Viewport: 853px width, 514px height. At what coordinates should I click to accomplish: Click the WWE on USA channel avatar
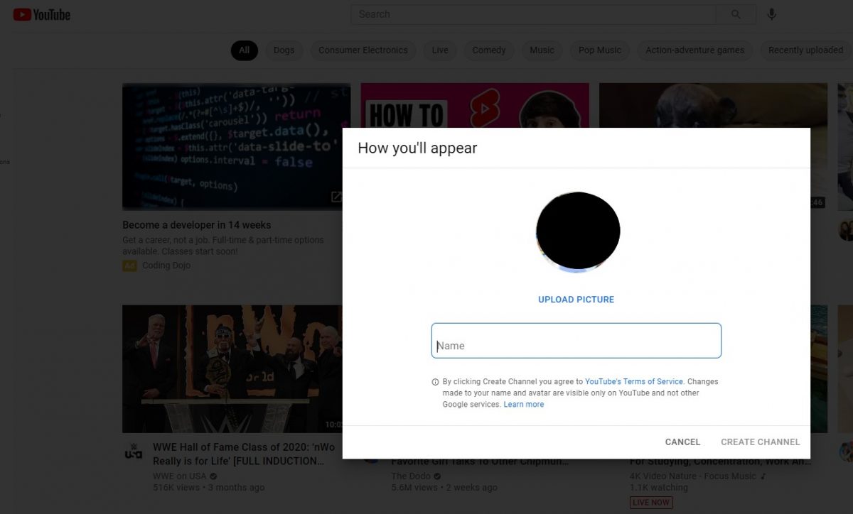[x=134, y=451]
